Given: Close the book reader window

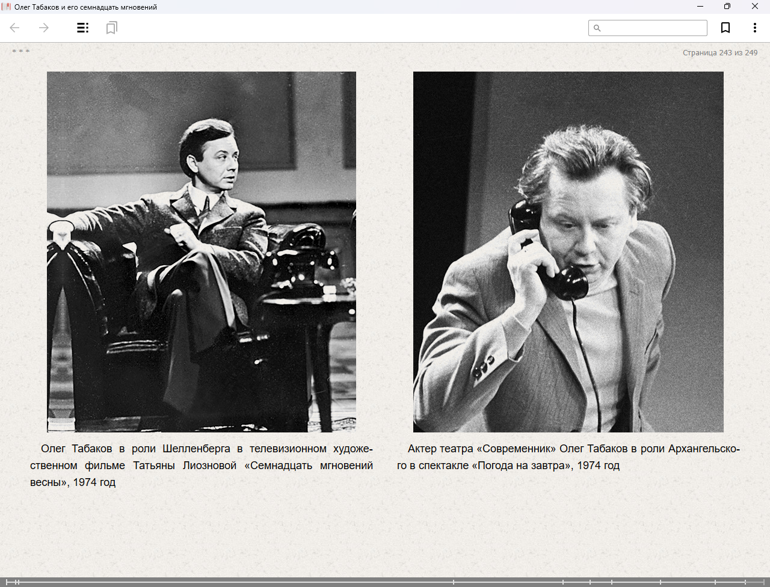Looking at the screenshot, I should click(x=755, y=7).
